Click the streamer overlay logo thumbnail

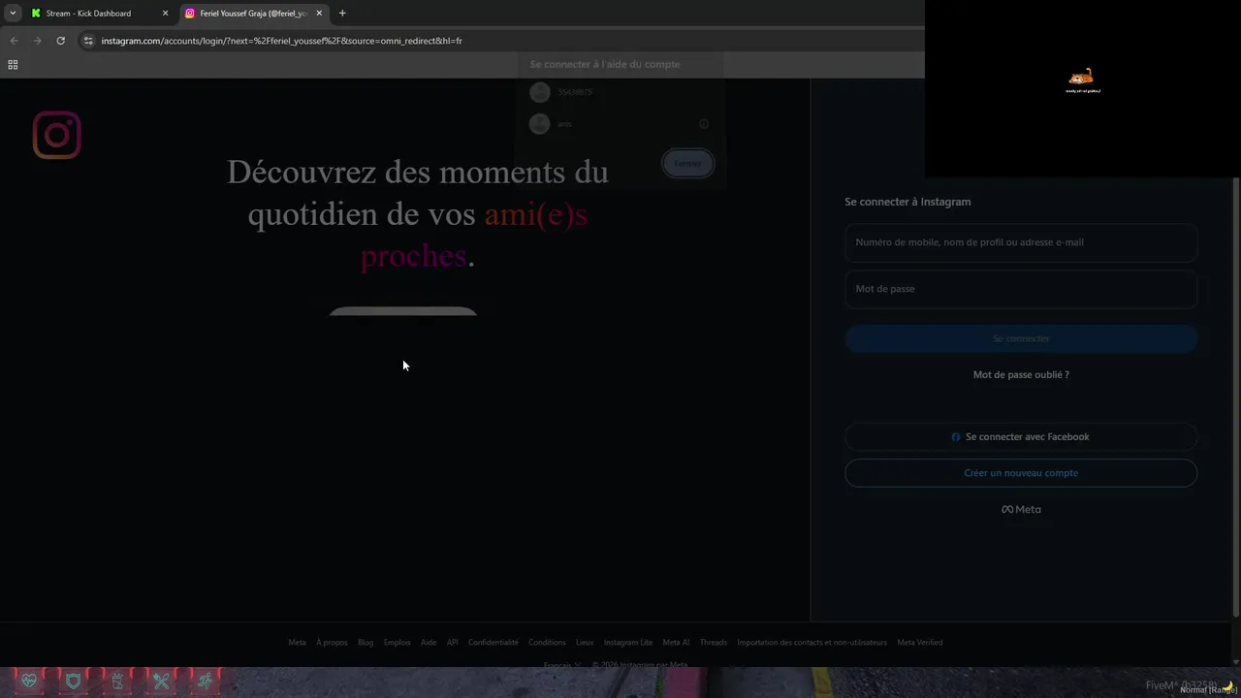[x=1082, y=80]
